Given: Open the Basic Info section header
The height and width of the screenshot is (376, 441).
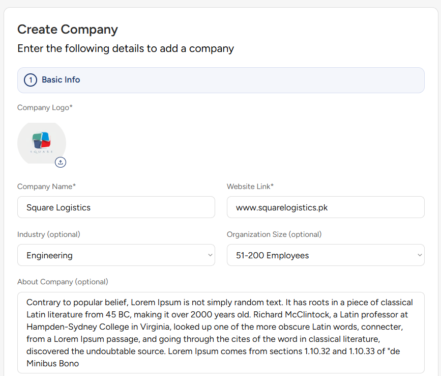Looking at the screenshot, I should click(x=220, y=80).
